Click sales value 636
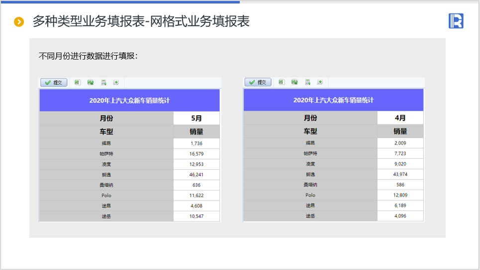The height and width of the screenshot is (270, 480). tap(196, 185)
